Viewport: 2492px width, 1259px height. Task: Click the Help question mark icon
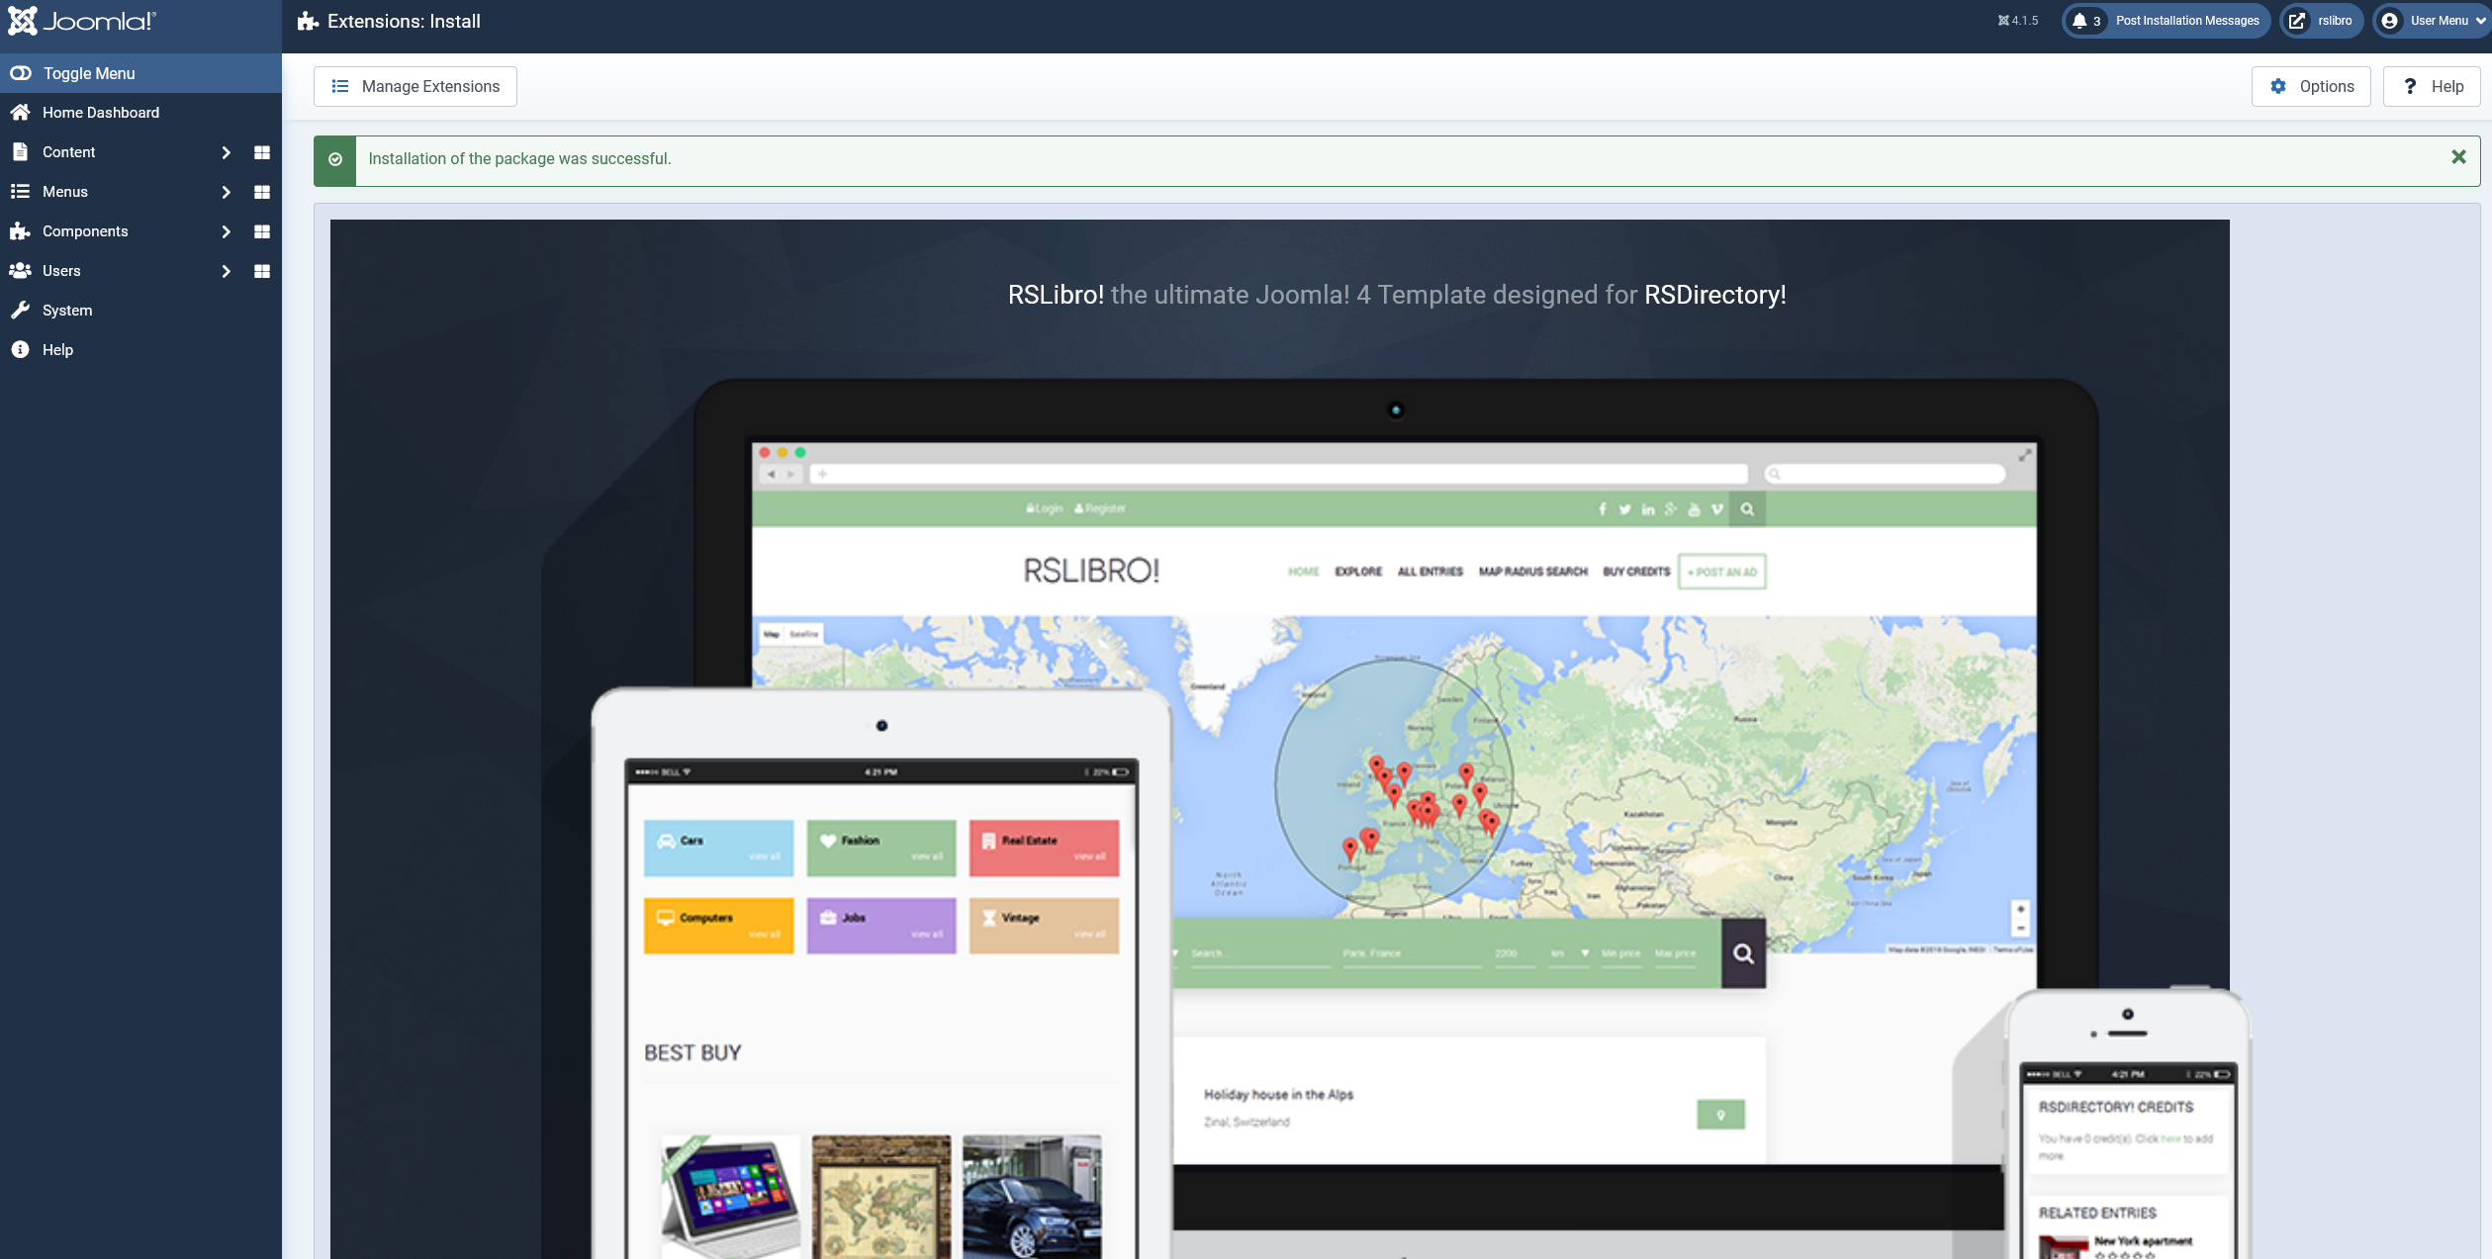tap(2410, 86)
